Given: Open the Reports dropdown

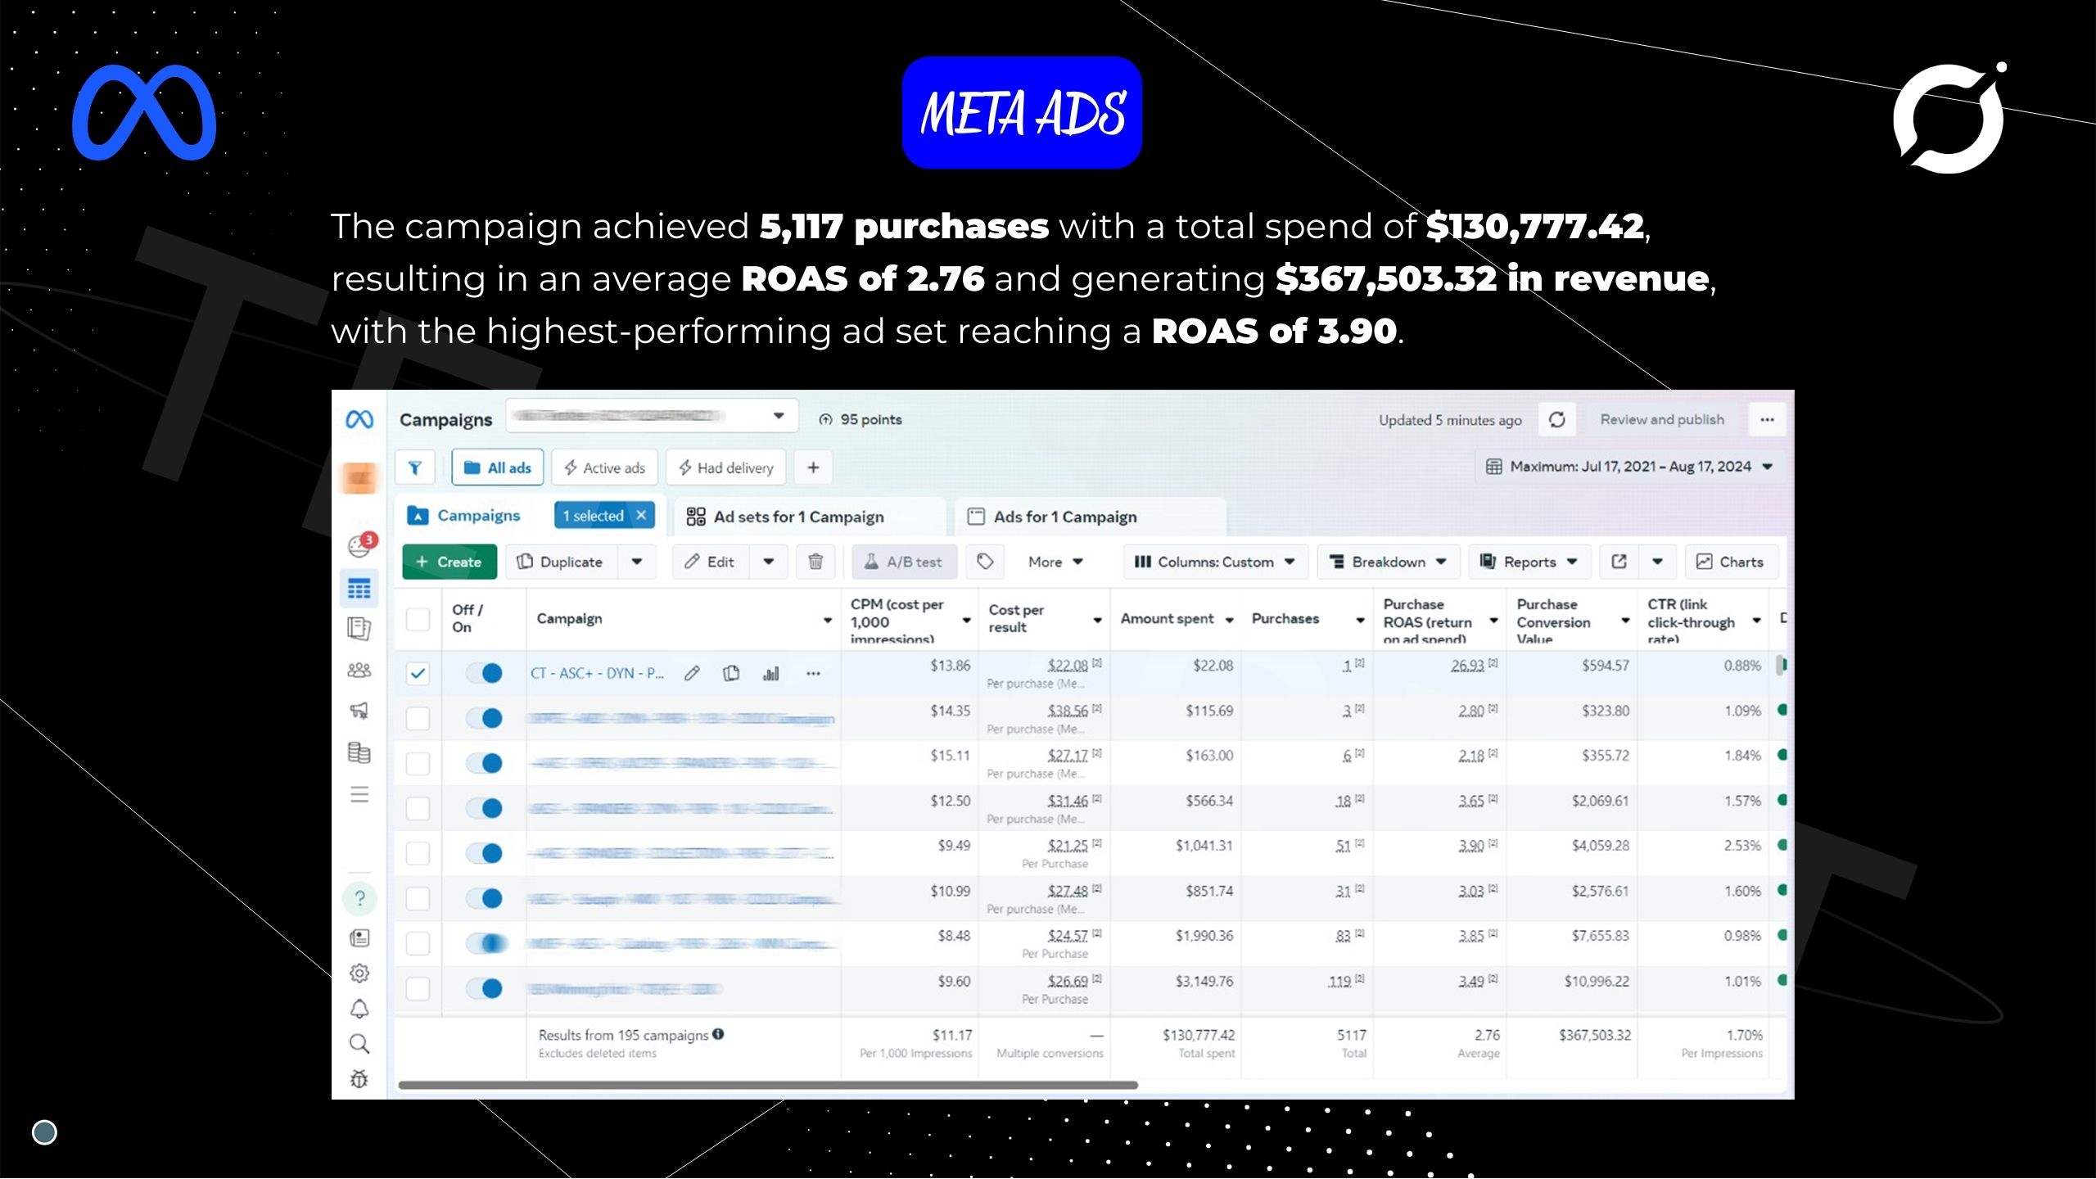Looking at the screenshot, I should pos(1529,562).
